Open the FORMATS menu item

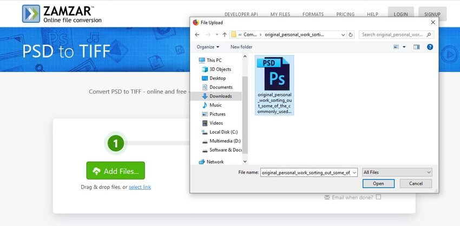(x=313, y=14)
